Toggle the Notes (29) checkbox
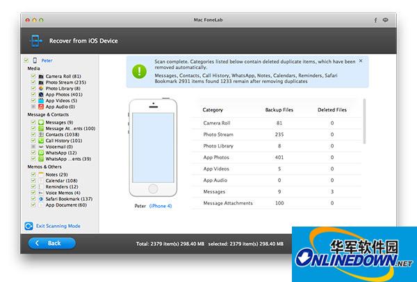The width and height of the screenshot is (417, 282). coord(33,175)
